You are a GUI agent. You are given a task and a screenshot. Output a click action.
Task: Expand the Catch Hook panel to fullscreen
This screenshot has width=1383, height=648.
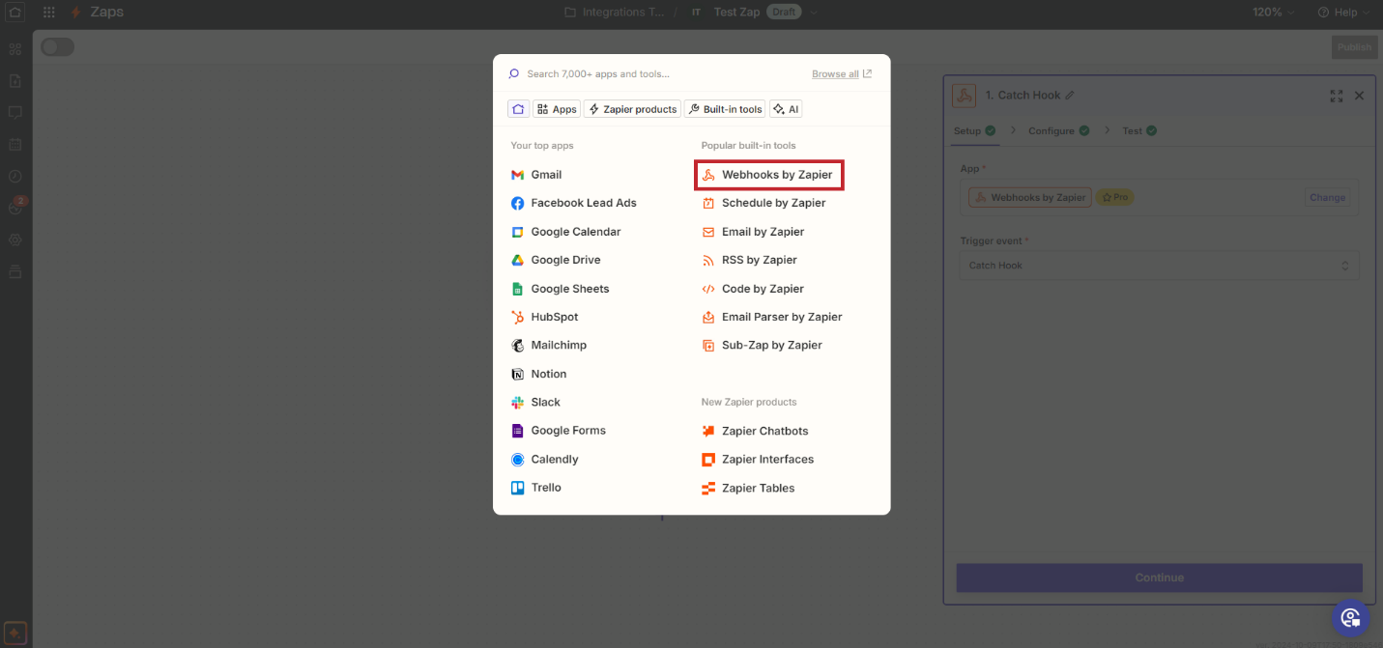pos(1337,96)
